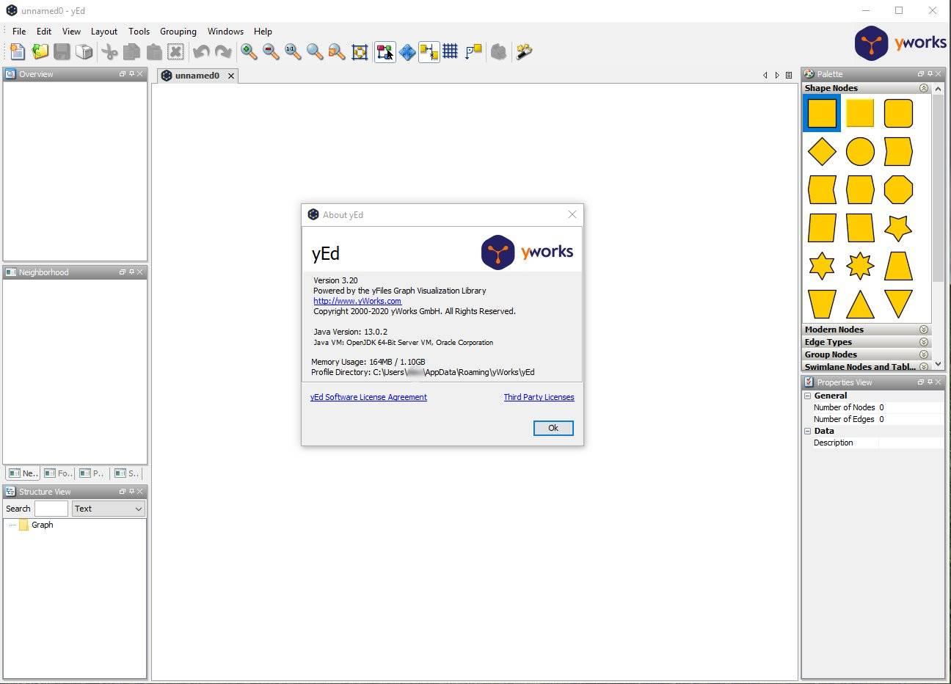951x684 pixels.
Task: Open the Edit menu
Action: 44,32
